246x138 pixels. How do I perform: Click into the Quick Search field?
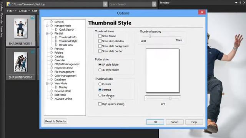tap(131, 4)
